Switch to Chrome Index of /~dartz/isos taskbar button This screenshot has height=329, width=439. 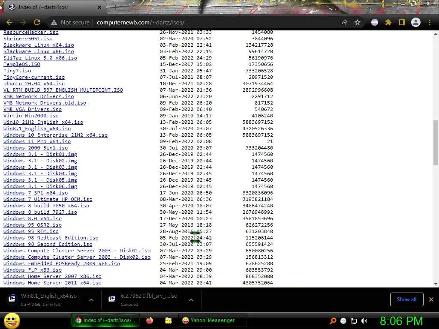click(x=105, y=320)
